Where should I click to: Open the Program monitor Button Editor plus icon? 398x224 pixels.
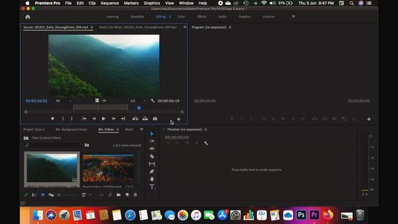[369, 119]
